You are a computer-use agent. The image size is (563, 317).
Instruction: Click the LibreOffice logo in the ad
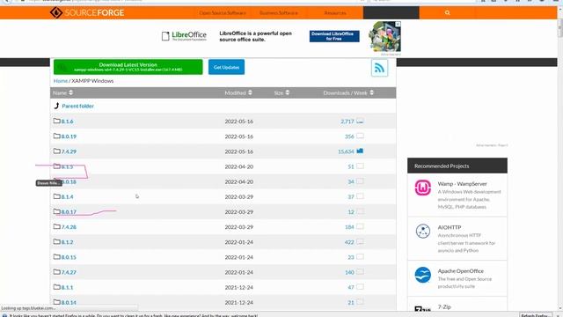(184, 36)
